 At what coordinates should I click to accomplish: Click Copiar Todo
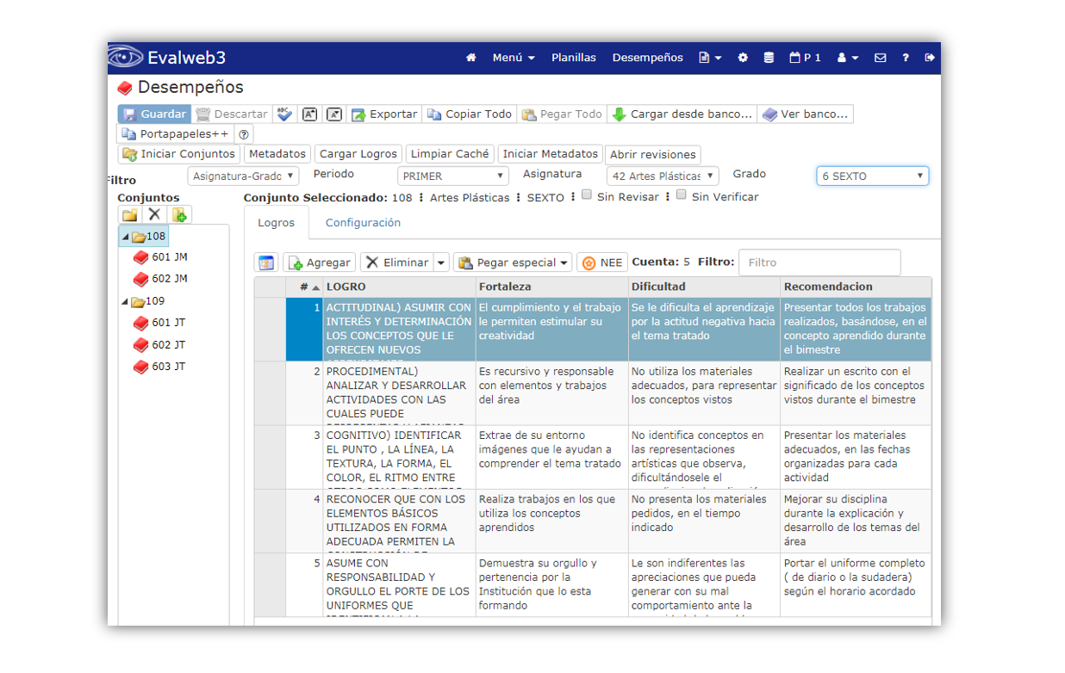[470, 114]
